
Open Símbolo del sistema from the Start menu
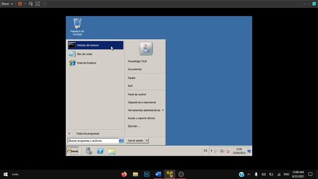pos(95,45)
